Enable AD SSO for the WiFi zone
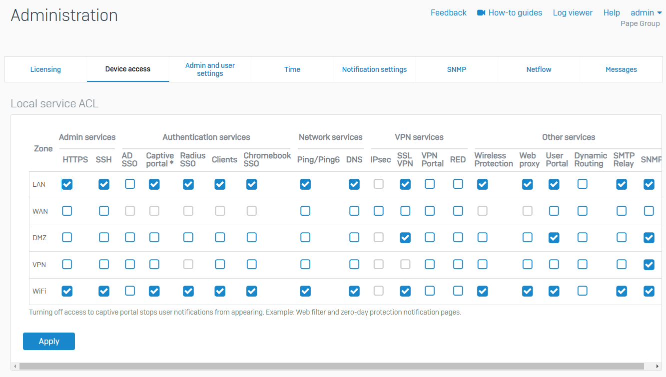The image size is (666, 377). 130,291
